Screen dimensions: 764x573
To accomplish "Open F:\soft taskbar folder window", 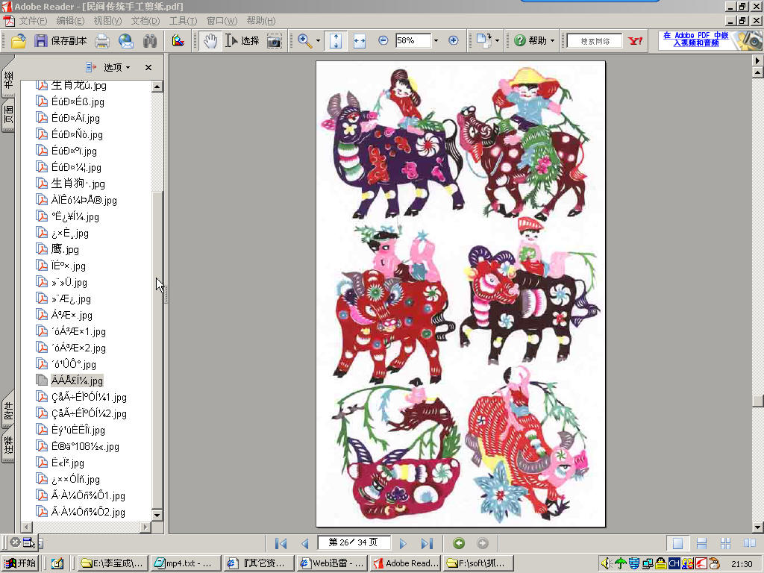I will 477,563.
